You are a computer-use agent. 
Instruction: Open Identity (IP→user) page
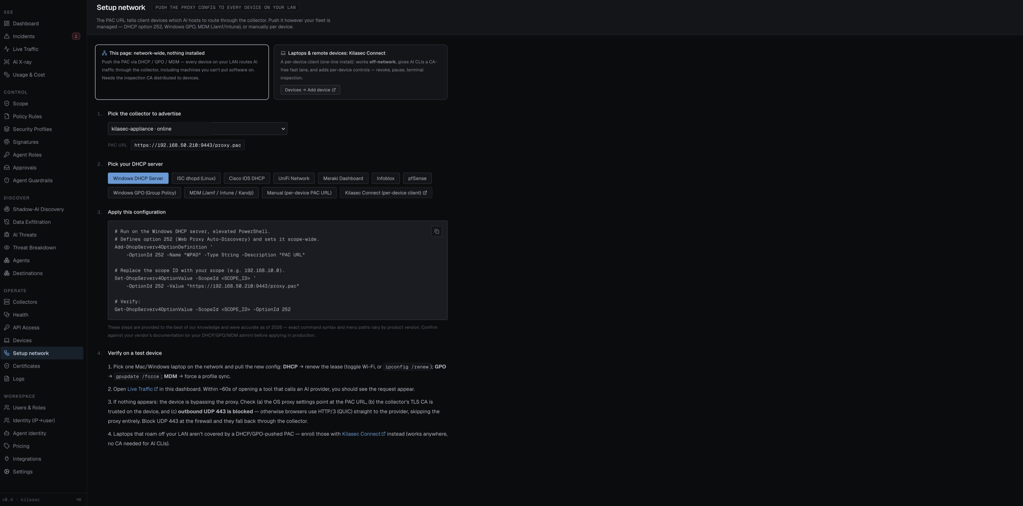[x=42, y=420]
